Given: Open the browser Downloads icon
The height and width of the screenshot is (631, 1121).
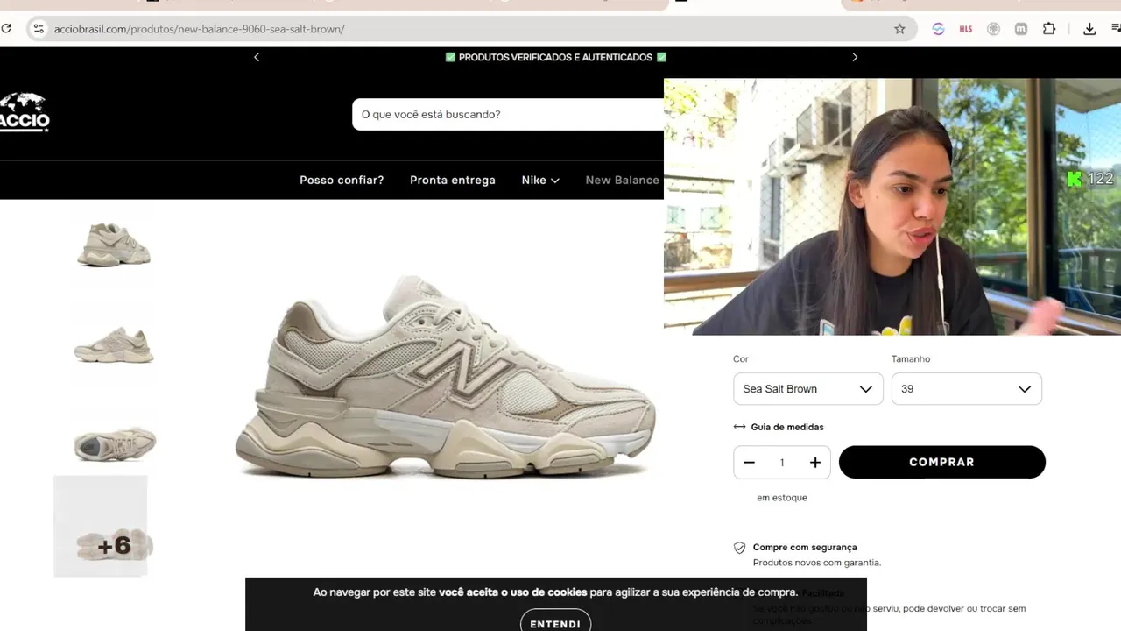Looking at the screenshot, I should tap(1089, 29).
